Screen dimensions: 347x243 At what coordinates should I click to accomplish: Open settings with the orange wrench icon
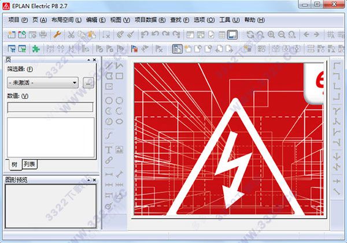point(57,35)
